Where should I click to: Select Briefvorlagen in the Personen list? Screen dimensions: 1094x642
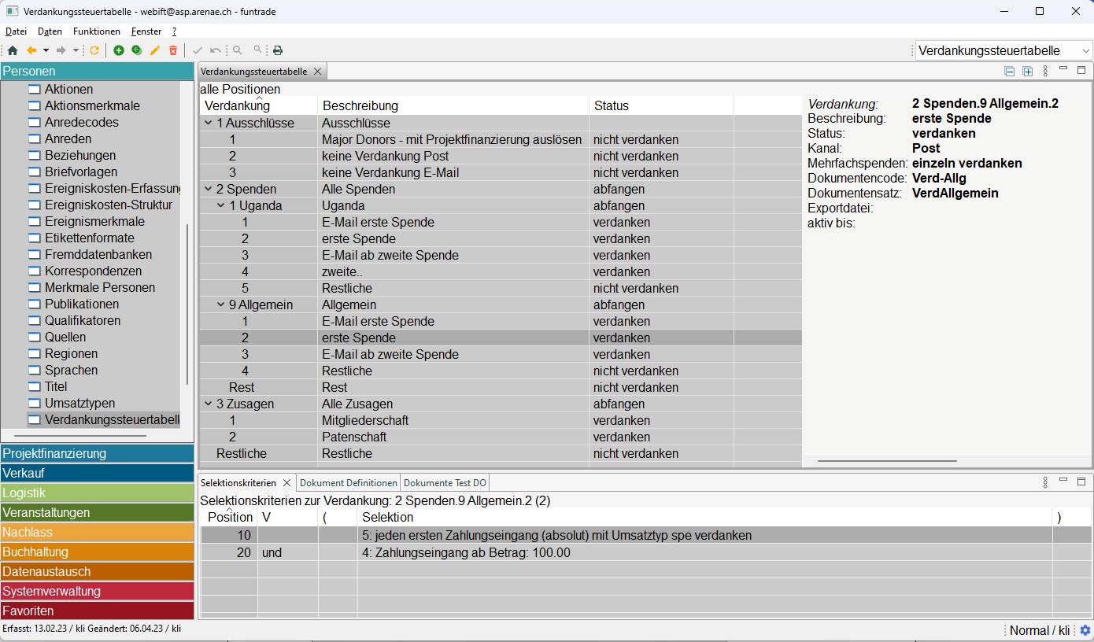click(x=81, y=172)
